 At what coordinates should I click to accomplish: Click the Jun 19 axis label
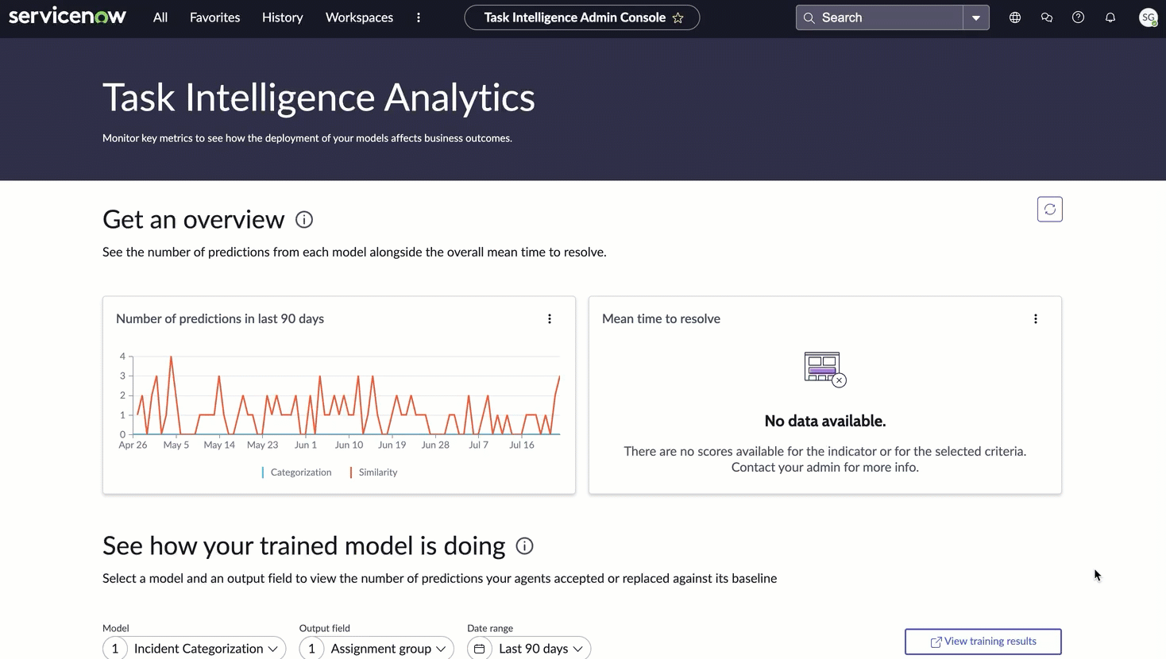tap(392, 445)
